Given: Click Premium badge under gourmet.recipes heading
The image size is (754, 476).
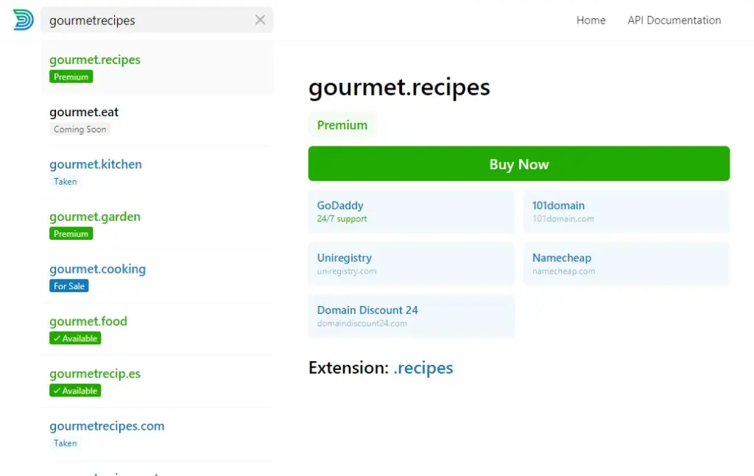Looking at the screenshot, I should point(342,125).
